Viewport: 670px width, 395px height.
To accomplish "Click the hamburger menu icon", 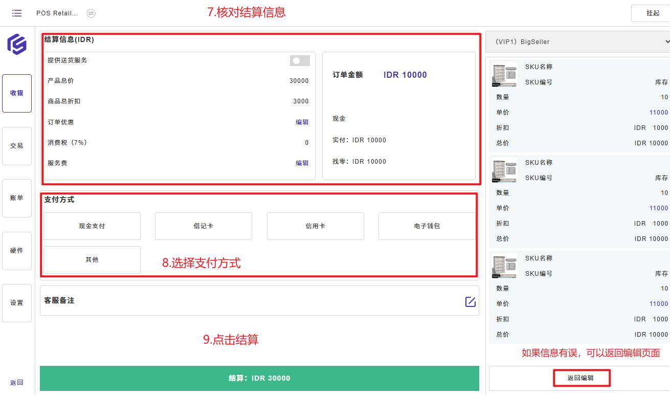I will pyautogui.click(x=17, y=13).
